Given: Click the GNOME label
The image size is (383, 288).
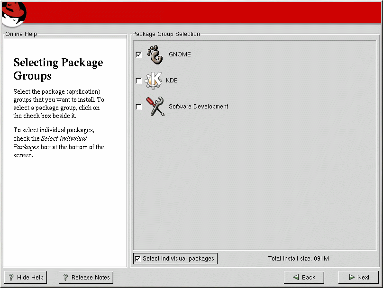Looking at the screenshot, I should (180, 54).
